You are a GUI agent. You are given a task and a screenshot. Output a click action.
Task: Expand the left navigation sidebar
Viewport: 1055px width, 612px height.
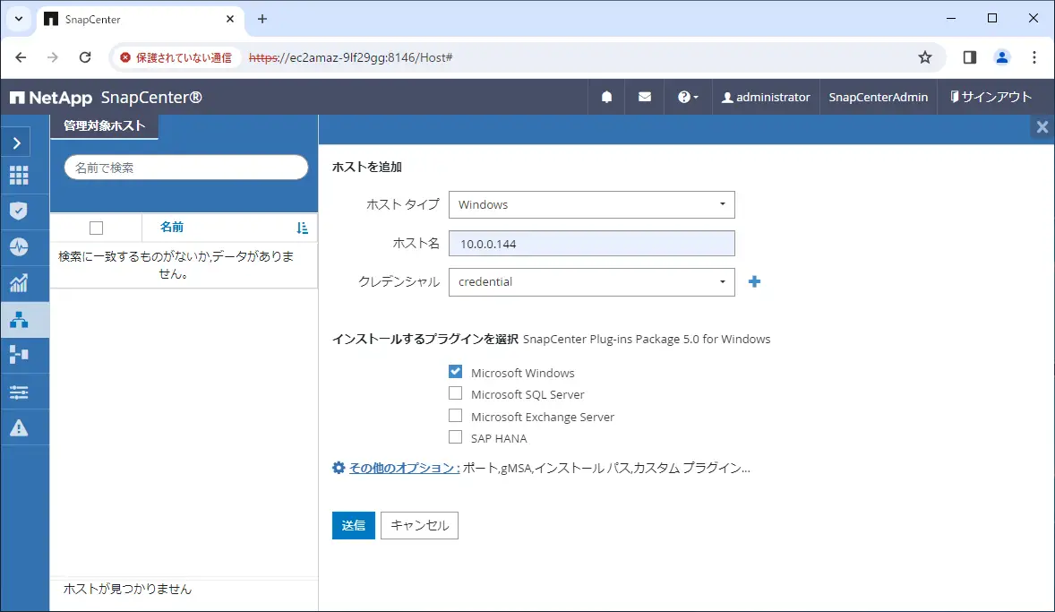tap(18, 142)
